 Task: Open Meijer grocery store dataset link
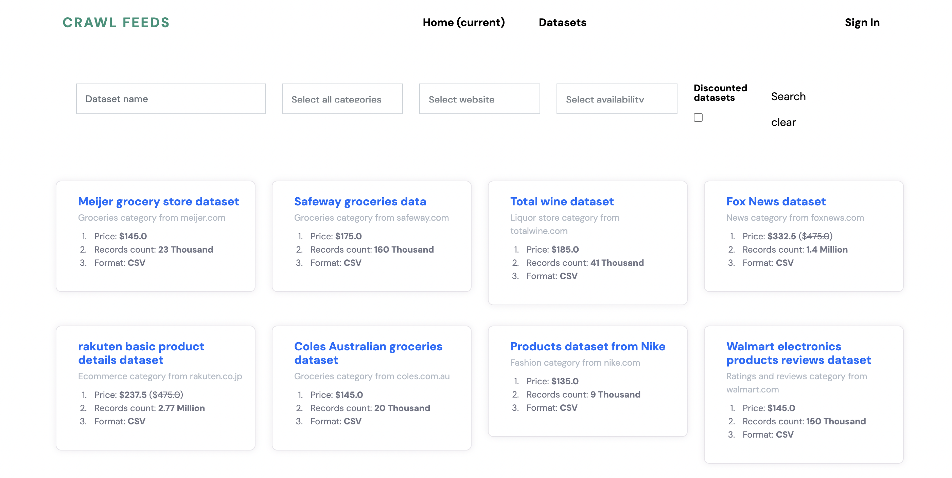159,201
